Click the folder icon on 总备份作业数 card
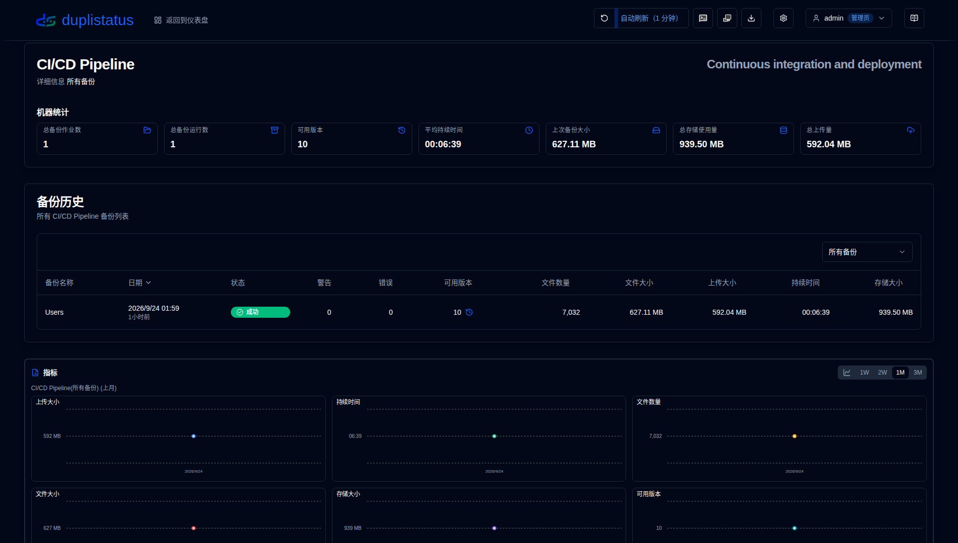The height and width of the screenshot is (543, 958). click(x=147, y=130)
